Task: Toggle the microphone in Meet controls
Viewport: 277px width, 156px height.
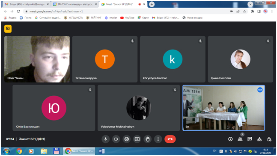Action: [x=105, y=139]
